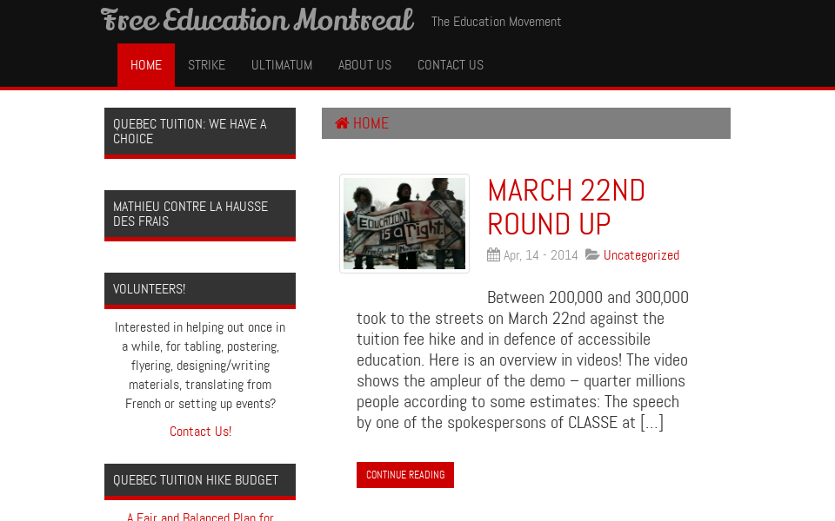Screen dimensions: 835x521
Task: Open QUEBEC TUITION: WE HAVE A CHOICE section
Action: [x=190, y=131]
